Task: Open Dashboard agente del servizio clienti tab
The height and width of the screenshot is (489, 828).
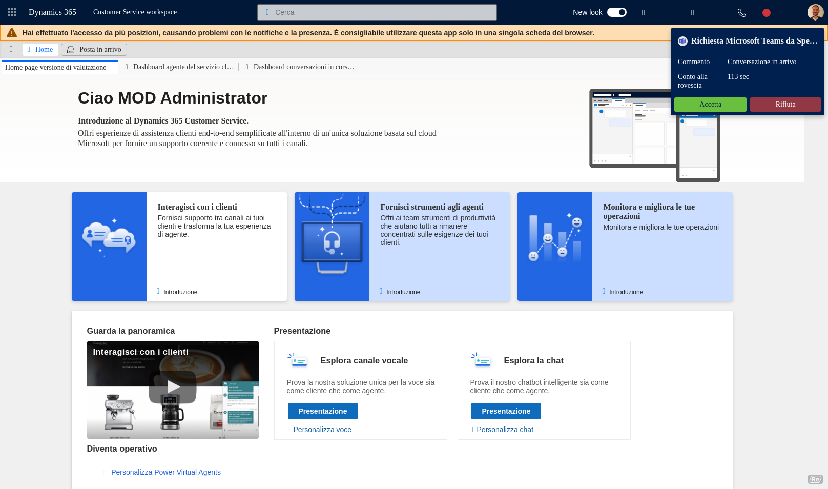Action: coord(180,67)
